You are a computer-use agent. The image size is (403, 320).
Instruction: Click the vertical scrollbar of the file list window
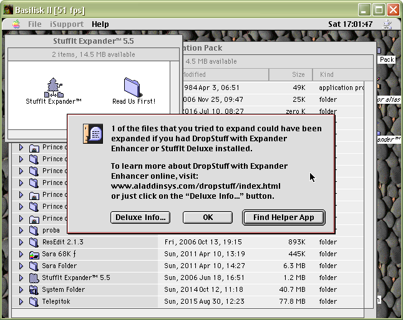(x=369, y=195)
